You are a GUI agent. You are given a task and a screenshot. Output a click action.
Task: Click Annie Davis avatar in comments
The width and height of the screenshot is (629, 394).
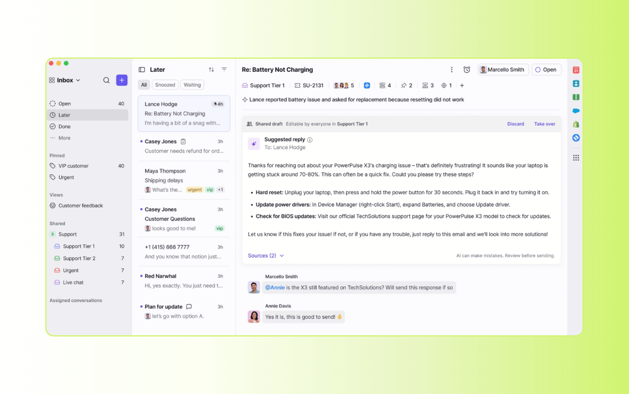[254, 316]
